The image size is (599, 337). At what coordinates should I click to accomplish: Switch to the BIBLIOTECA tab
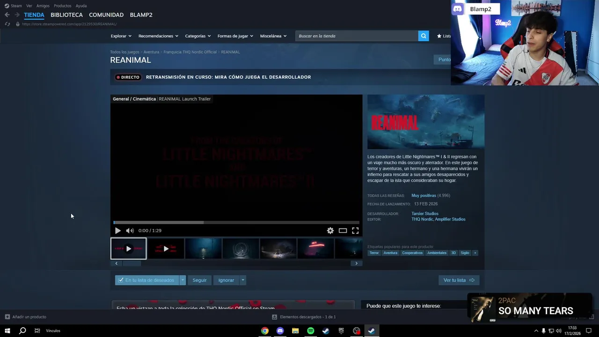66,15
